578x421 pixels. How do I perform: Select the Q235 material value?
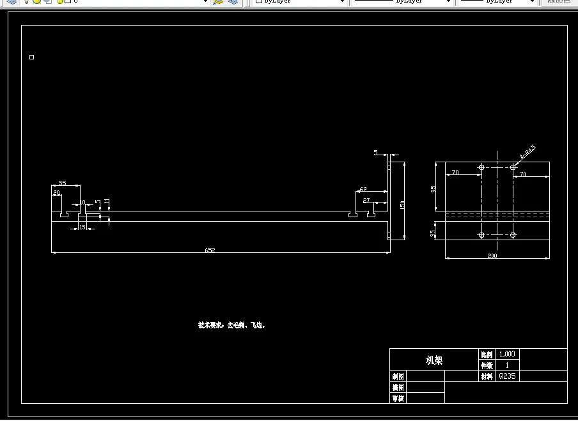pos(507,376)
